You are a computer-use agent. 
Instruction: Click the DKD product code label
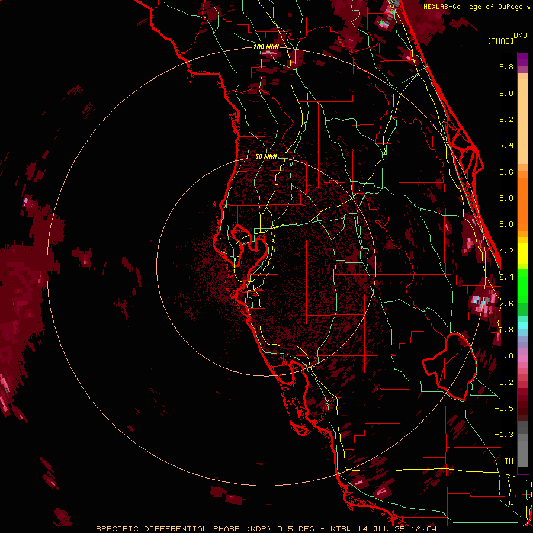click(521, 36)
